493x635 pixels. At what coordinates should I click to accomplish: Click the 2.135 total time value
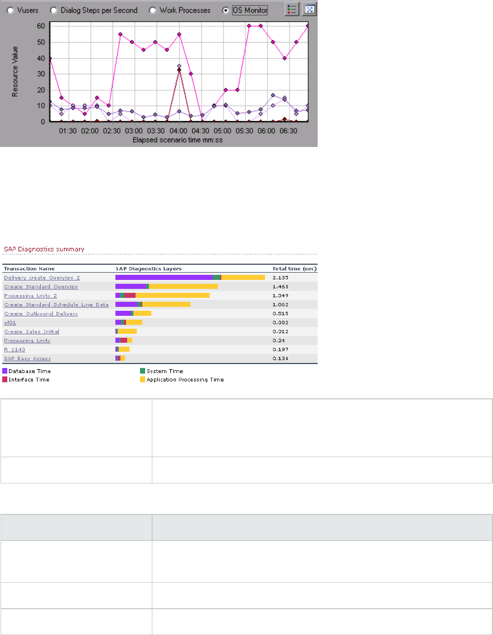click(x=280, y=278)
